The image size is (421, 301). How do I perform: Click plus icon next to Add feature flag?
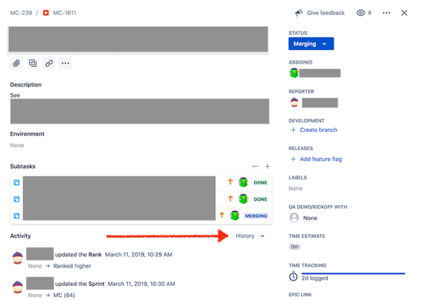tap(293, 159)
